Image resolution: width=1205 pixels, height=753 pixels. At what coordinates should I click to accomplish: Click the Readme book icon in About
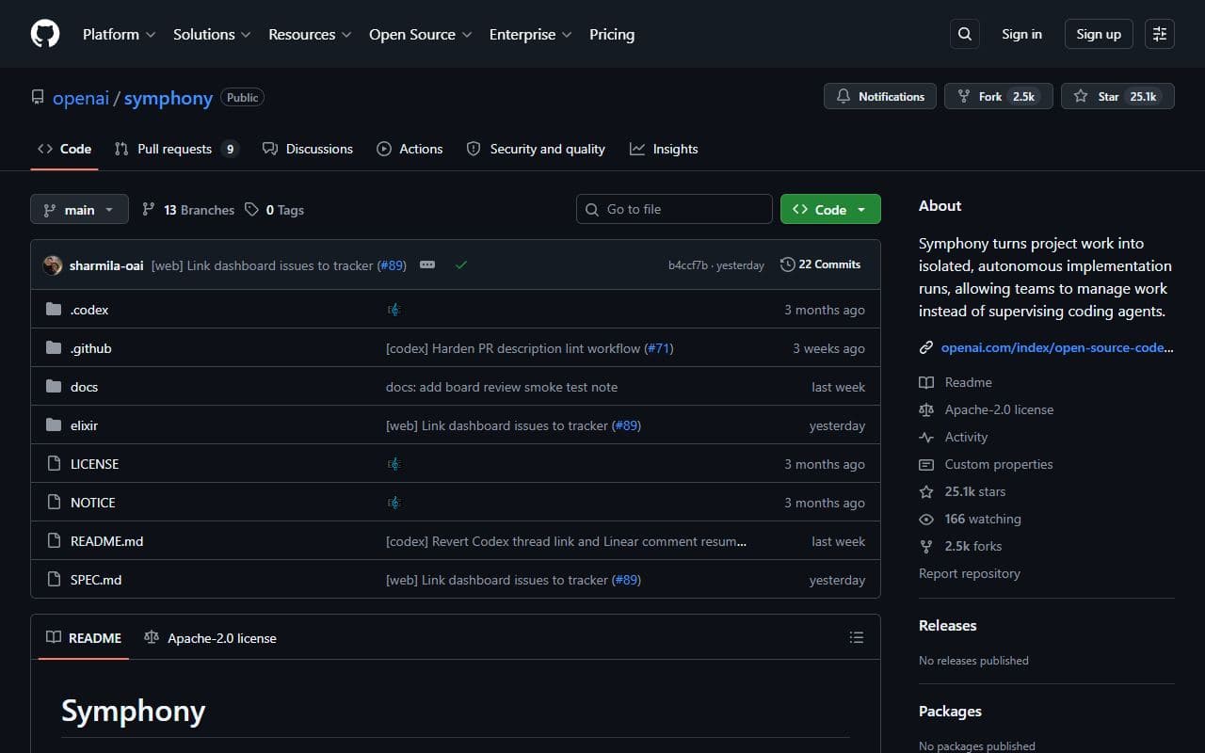[926, 382]
